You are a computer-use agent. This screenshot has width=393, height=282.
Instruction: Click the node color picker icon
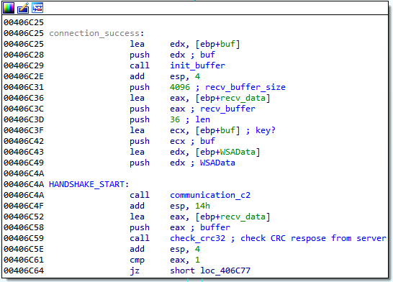pos(8,8)
